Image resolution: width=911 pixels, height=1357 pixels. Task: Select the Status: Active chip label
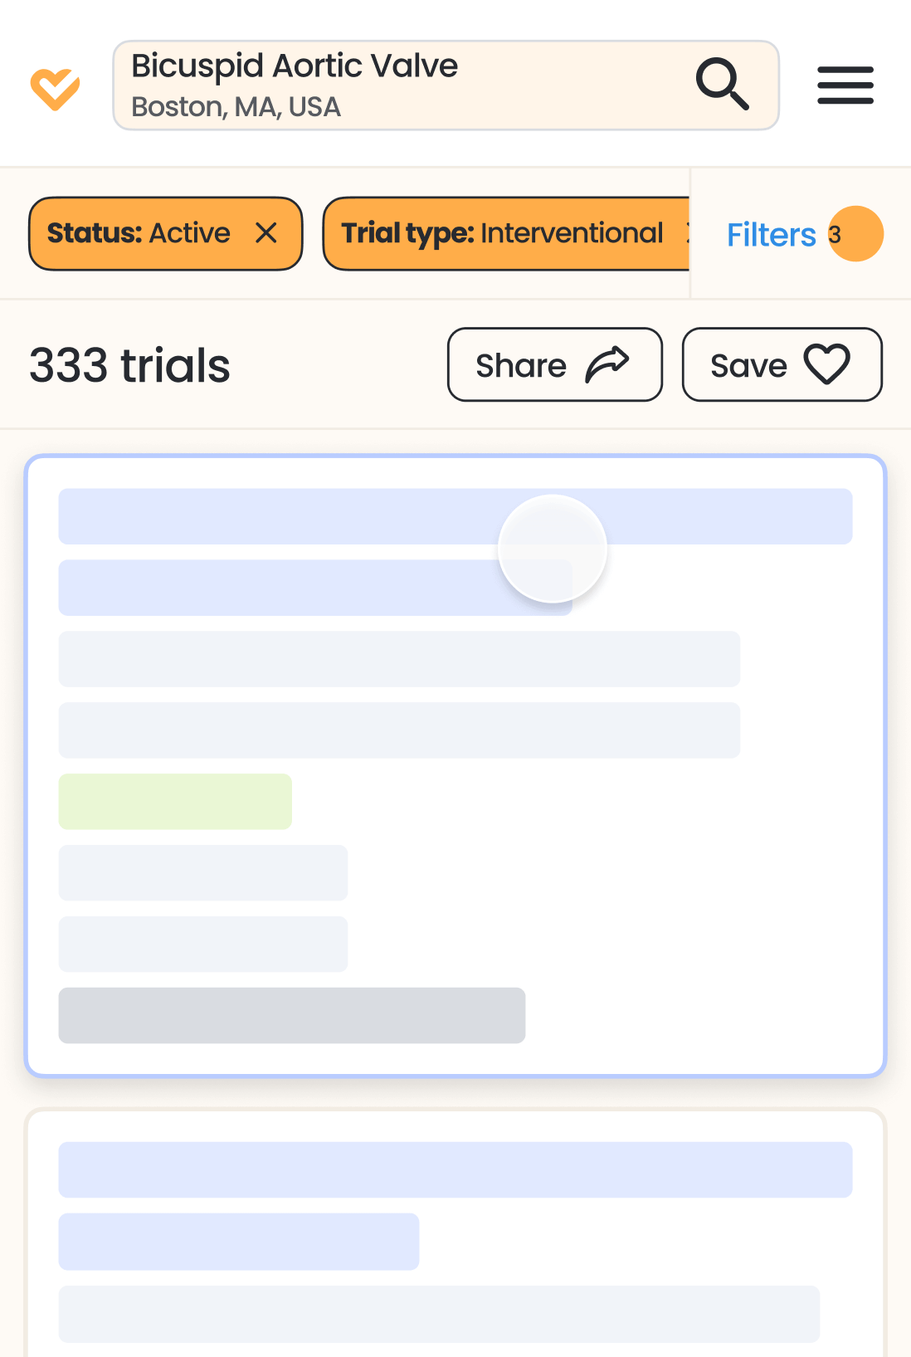139,233
